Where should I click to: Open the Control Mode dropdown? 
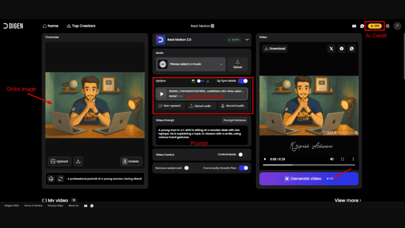point(241,154)
